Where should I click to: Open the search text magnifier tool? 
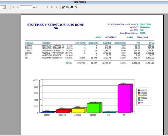coord(68,7)
